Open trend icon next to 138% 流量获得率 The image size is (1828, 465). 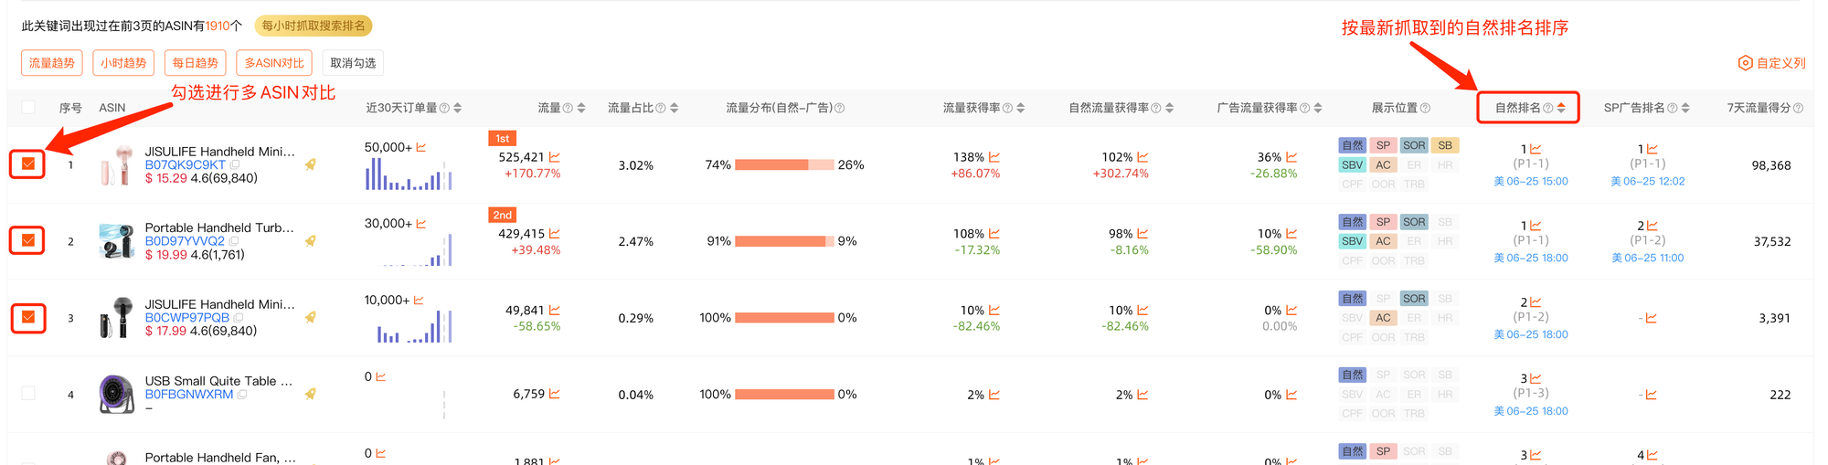pos(994,157)
